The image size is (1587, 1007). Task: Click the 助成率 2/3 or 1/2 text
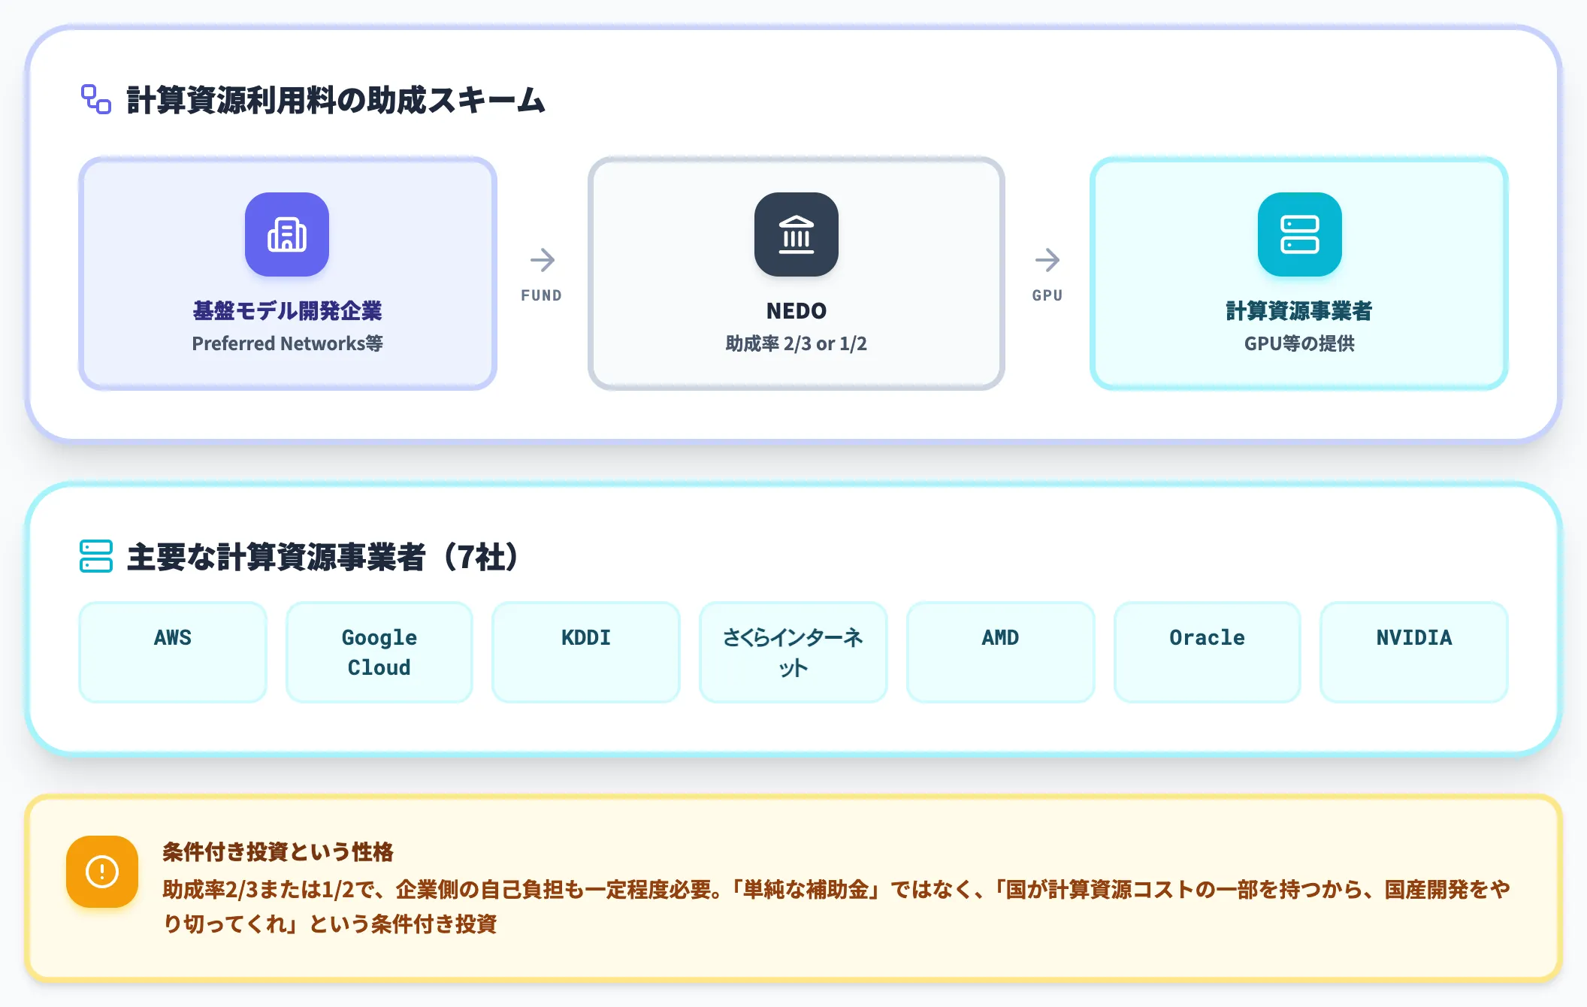pos(797,343)
